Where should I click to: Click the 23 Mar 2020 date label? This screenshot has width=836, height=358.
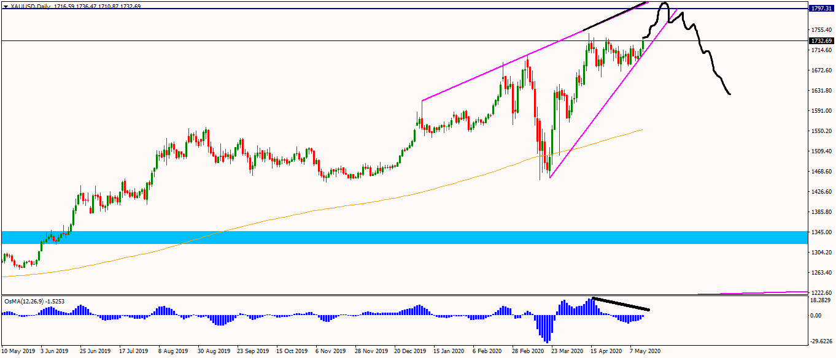click(567, 352)
